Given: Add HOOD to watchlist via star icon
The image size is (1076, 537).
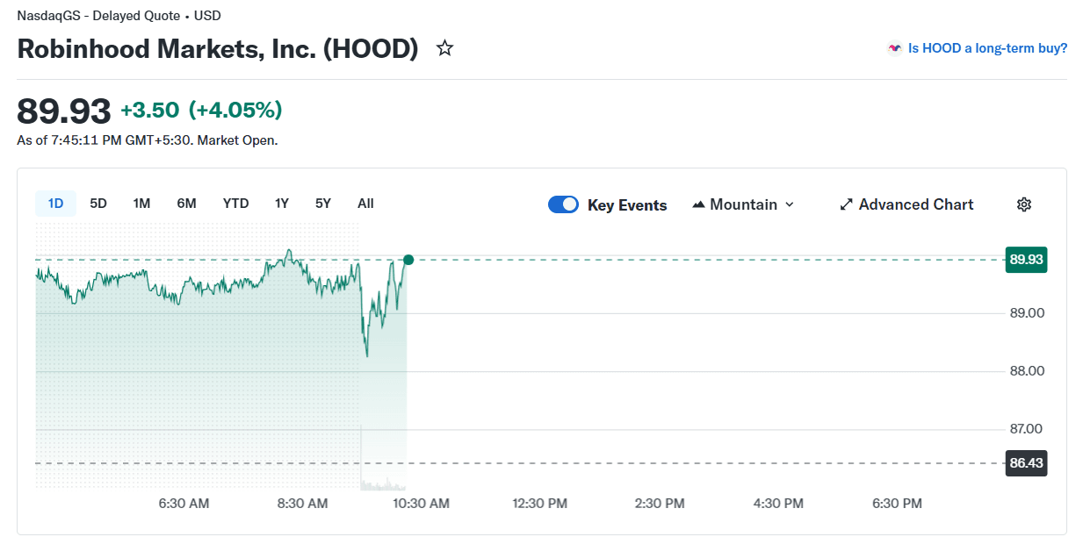Looking at the screenshot, I should click(444, 48).
